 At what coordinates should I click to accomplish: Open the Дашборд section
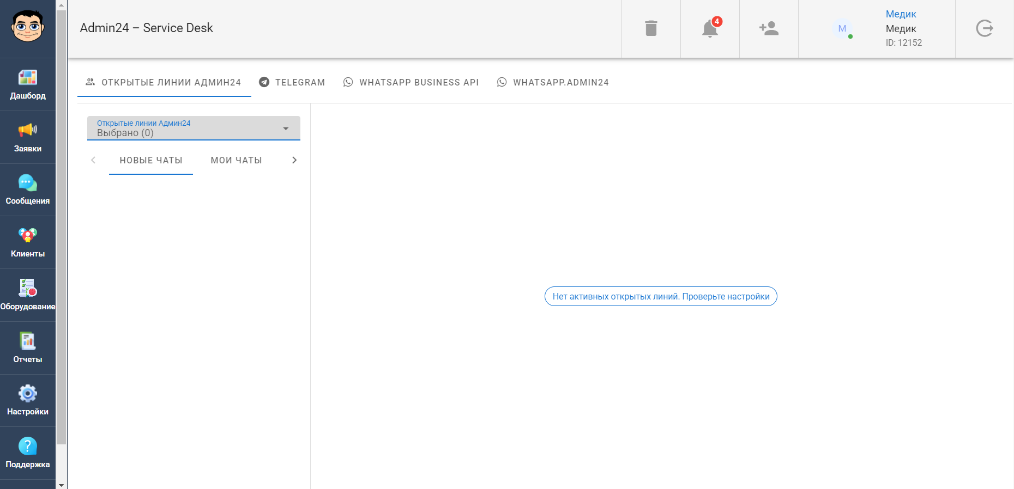click(x=28, y=84)
